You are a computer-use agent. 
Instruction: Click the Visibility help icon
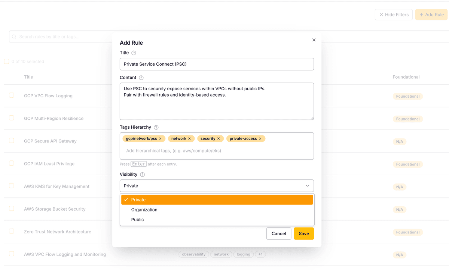(143, 175)
